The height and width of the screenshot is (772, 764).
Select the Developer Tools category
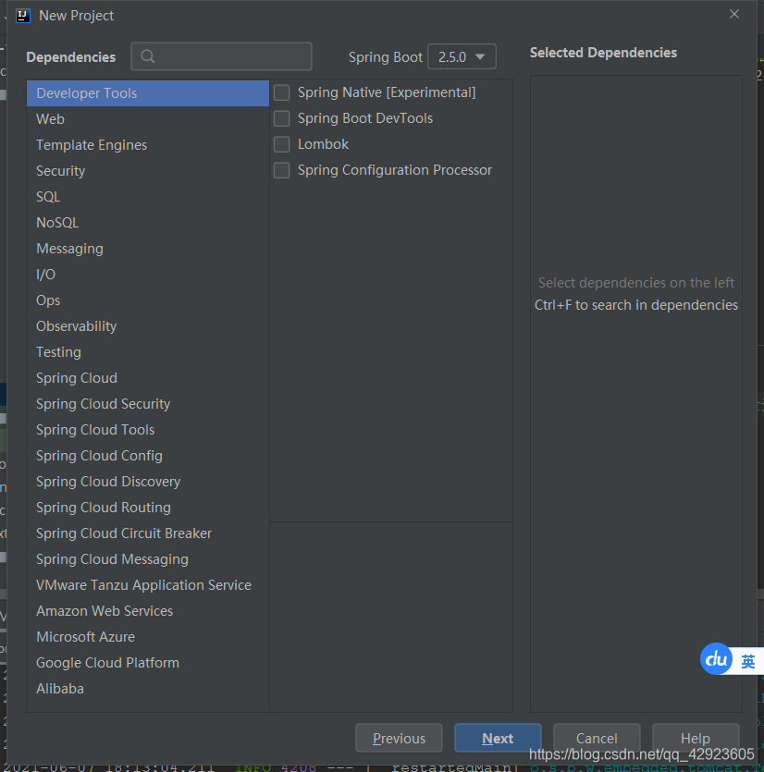(148, 93)
